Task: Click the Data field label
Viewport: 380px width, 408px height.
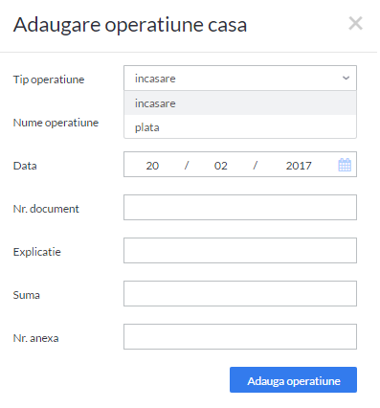Action: pos(25,166)
